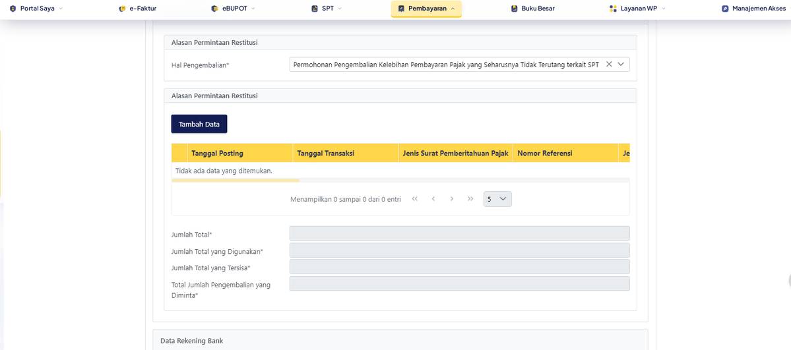This screenshot has height=350, width=791.
Task: Open the Layanan WP menu
Action: click(638, 9)
